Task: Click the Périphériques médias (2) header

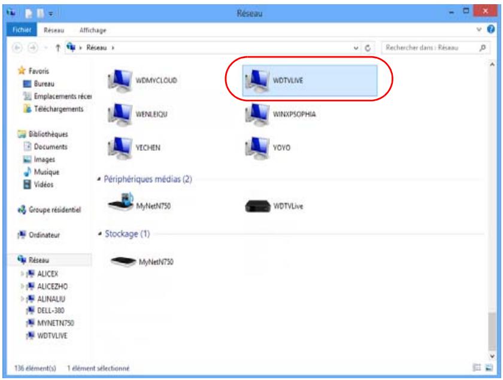Action: 148,179
